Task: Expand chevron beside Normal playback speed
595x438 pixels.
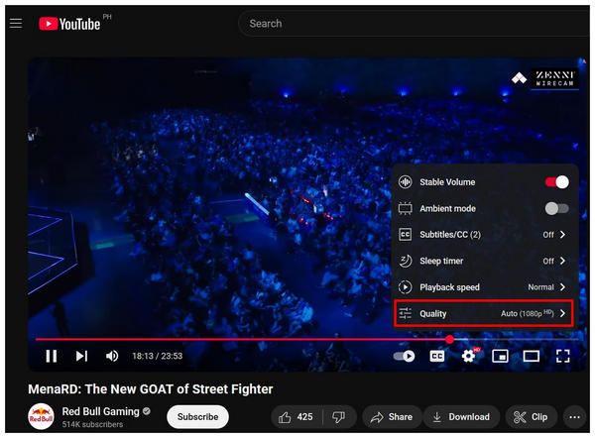Action: (x=562, y=287)
